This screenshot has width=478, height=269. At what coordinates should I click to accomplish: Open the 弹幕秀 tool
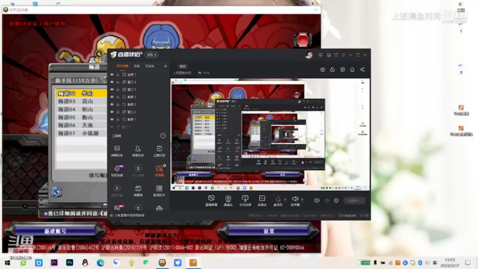tap(138, 191)
